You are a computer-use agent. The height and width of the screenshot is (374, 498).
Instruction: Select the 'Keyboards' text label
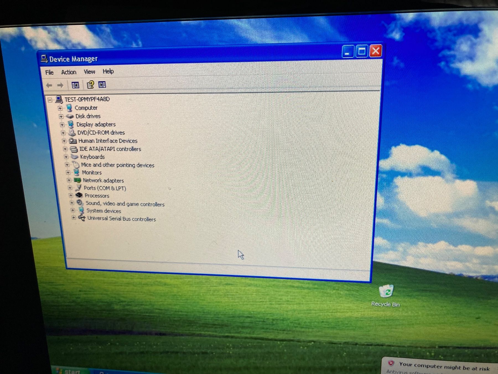[x=92, y=157]
